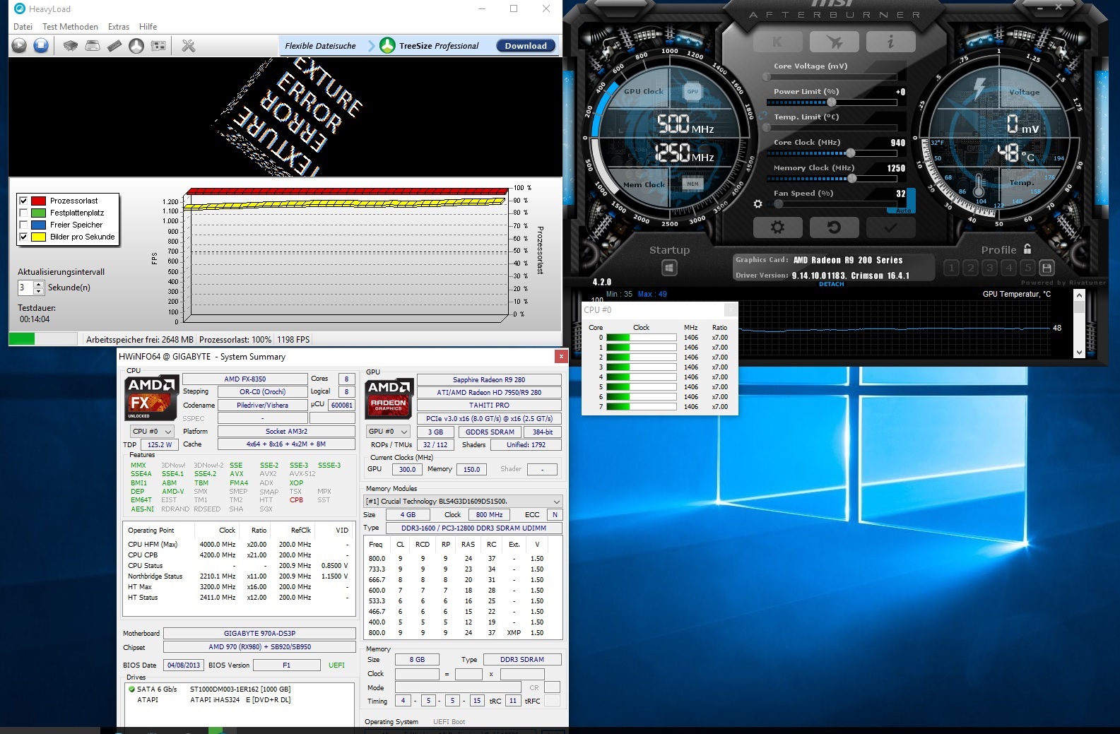This screenshot has height=734, width=1120.
Task: Click the TreeSize Download button
Action: (526, 46)
